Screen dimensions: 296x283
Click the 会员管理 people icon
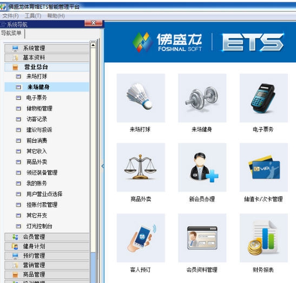[15, 237]
